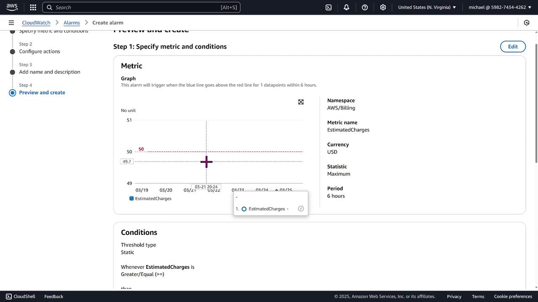Screen dimensions: 538x302
Task: Click the EstimatedCharges blue legend swatch
Action: pos(132,198)
